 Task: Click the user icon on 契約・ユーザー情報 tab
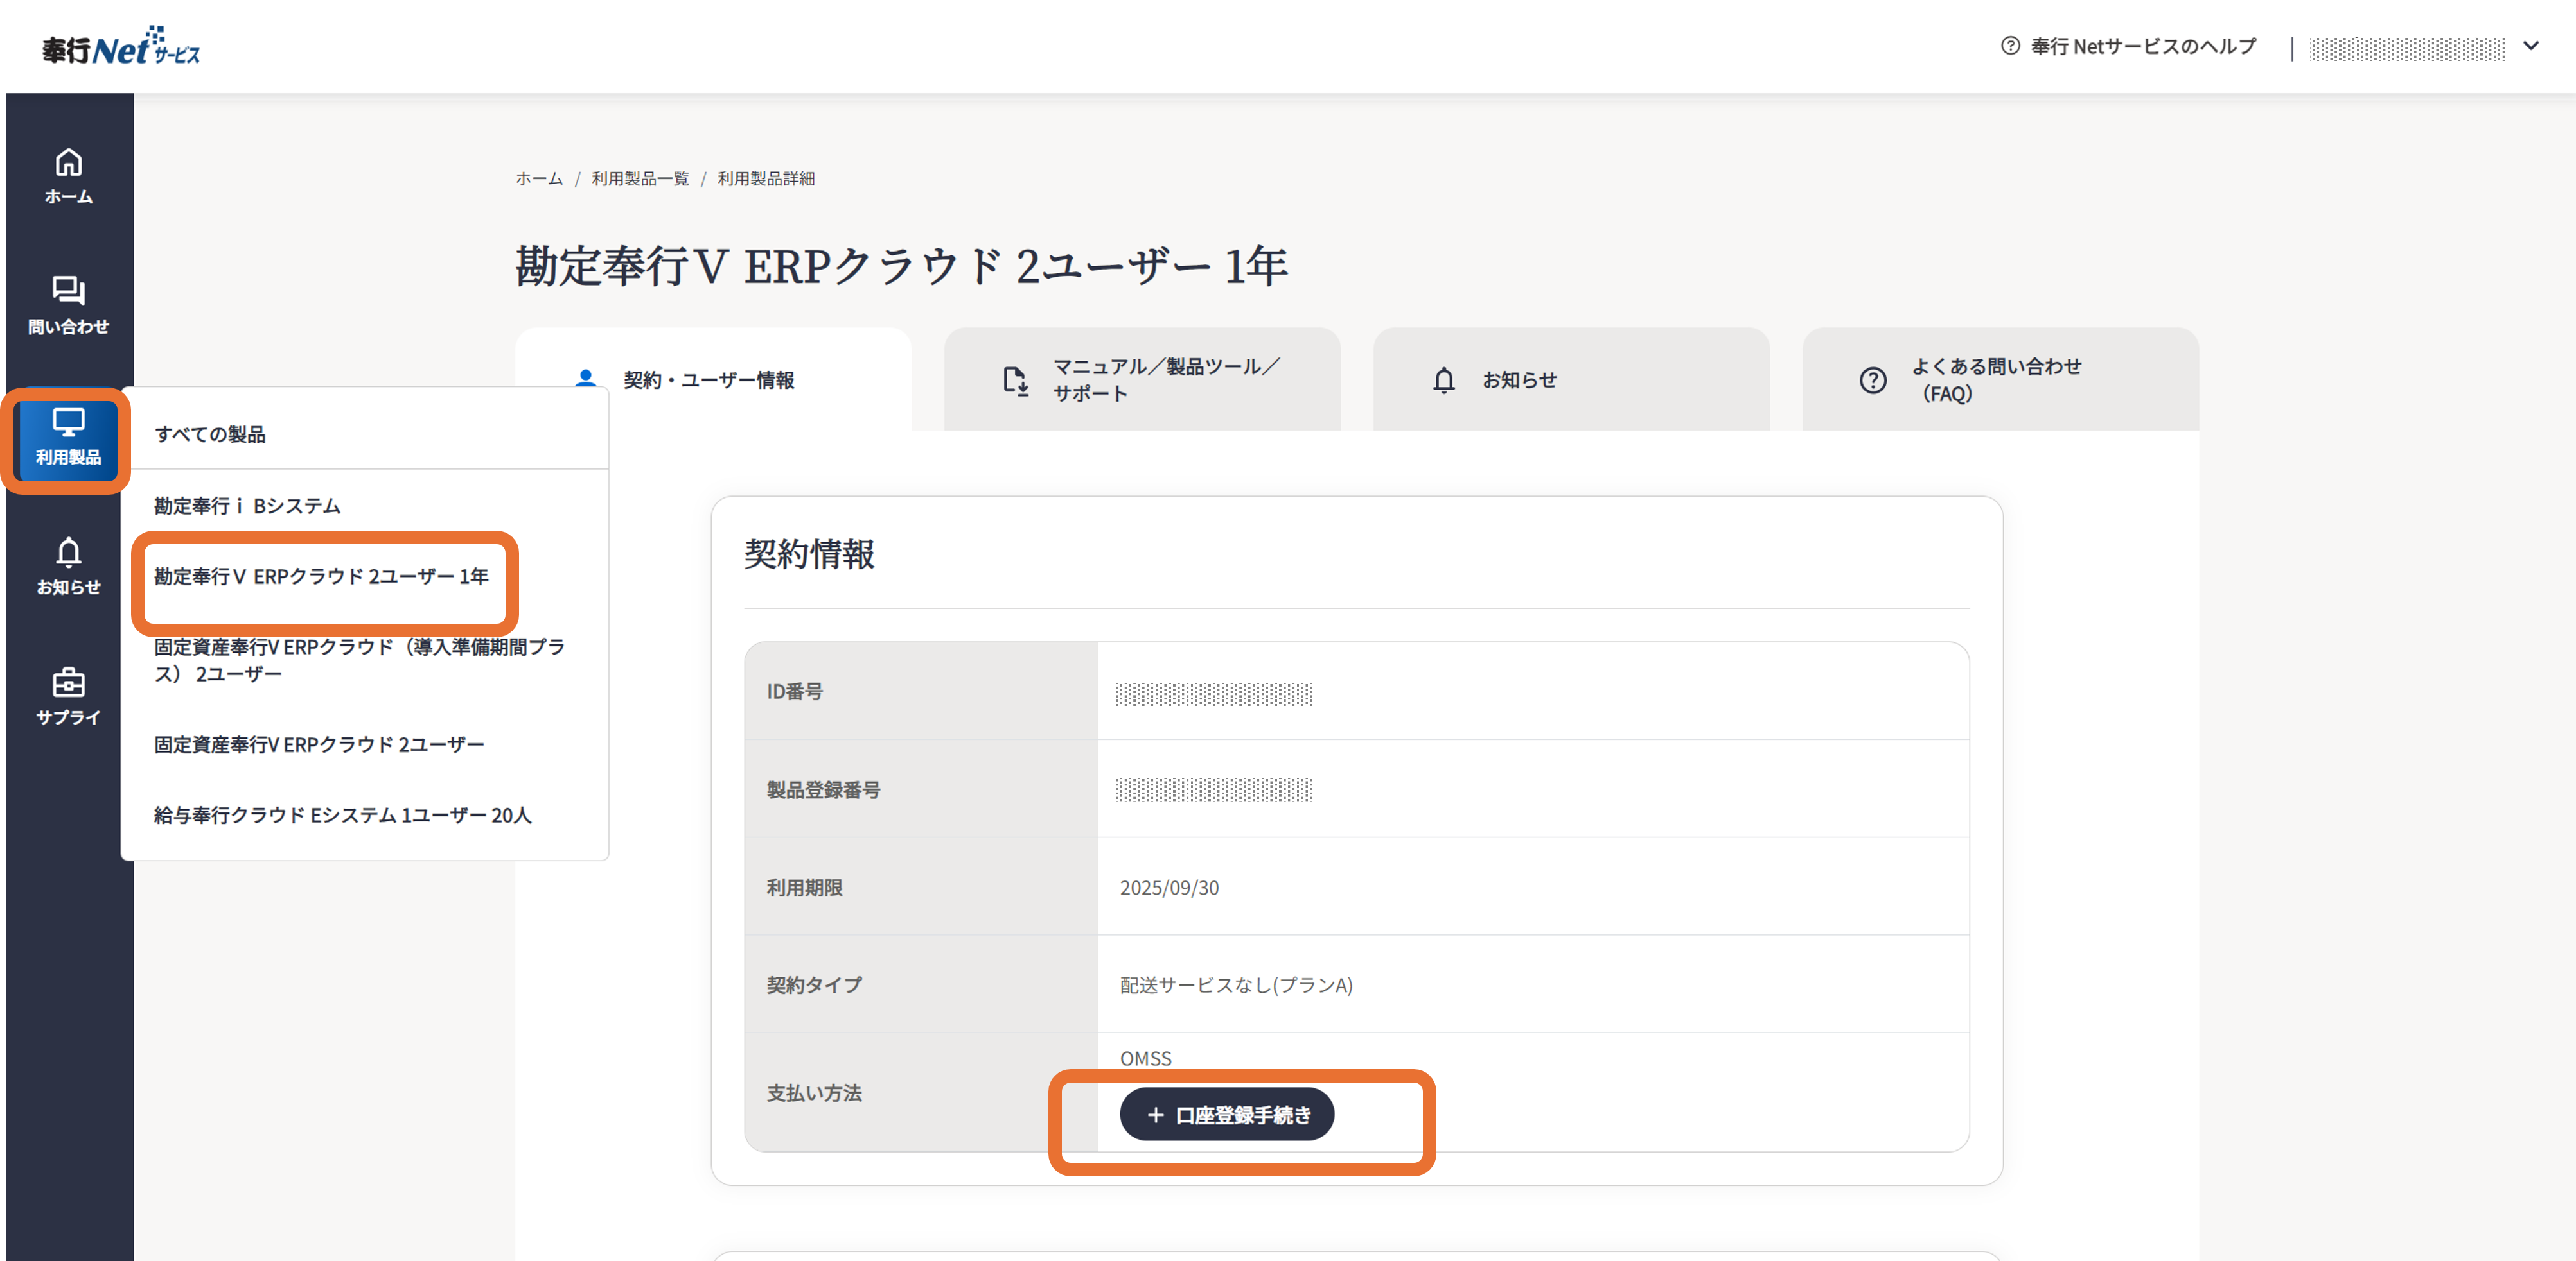(586, 380)
